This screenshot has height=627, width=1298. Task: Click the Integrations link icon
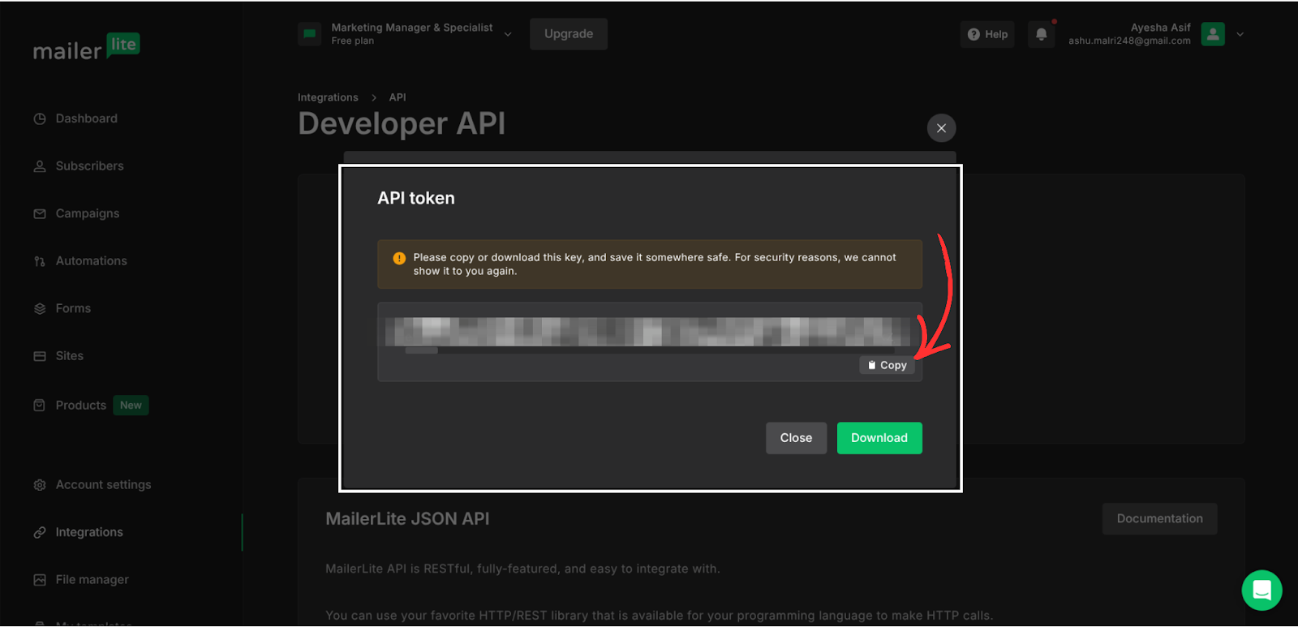[x=40, y=533]
